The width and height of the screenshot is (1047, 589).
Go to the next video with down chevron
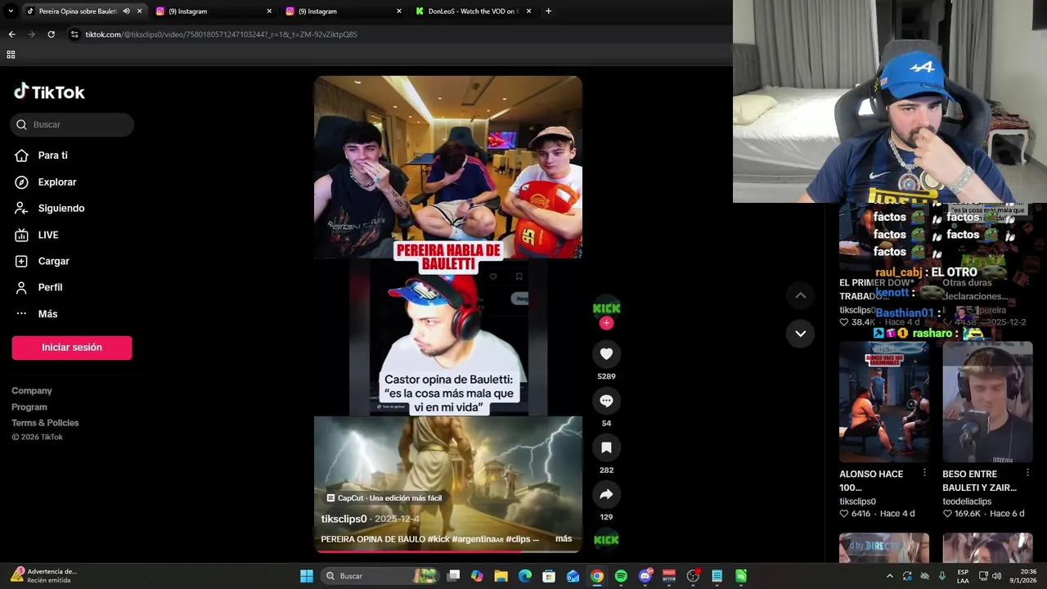[801, 333]
